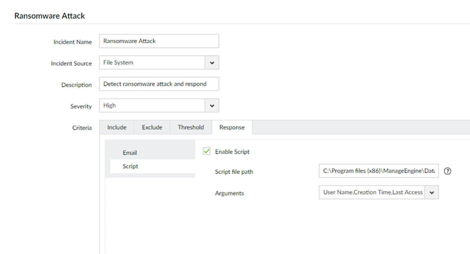Screen dimensions: 470x254
Task: Open the Exclude criteria tab
Action: click(x=152, y=127)
